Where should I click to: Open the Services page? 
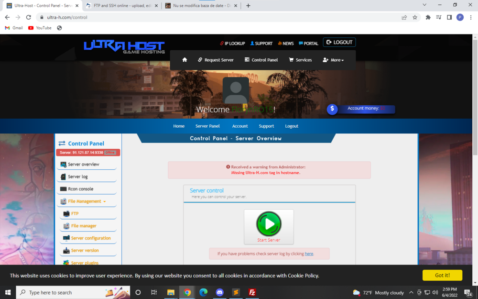[300, 60]
